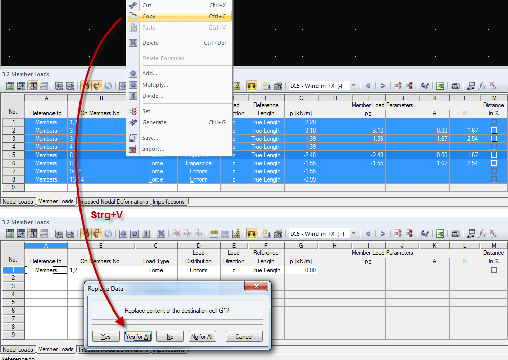The image size is (508, 360).
Task: Choose Copy from the context menu
Action: (x=148, y=16)
